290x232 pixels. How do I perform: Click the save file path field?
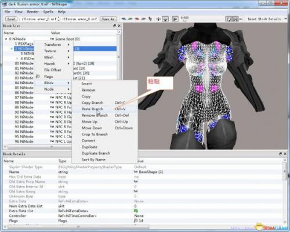pyautogui.click(x=79, y=19)
